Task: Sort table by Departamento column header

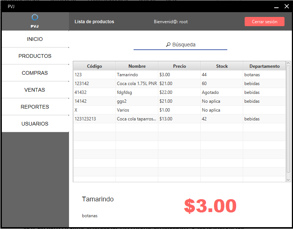Action: (265, 66)
